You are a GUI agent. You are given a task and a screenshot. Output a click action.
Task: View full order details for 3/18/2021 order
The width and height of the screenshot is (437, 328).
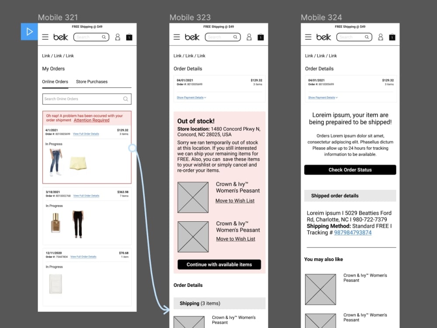86,196
